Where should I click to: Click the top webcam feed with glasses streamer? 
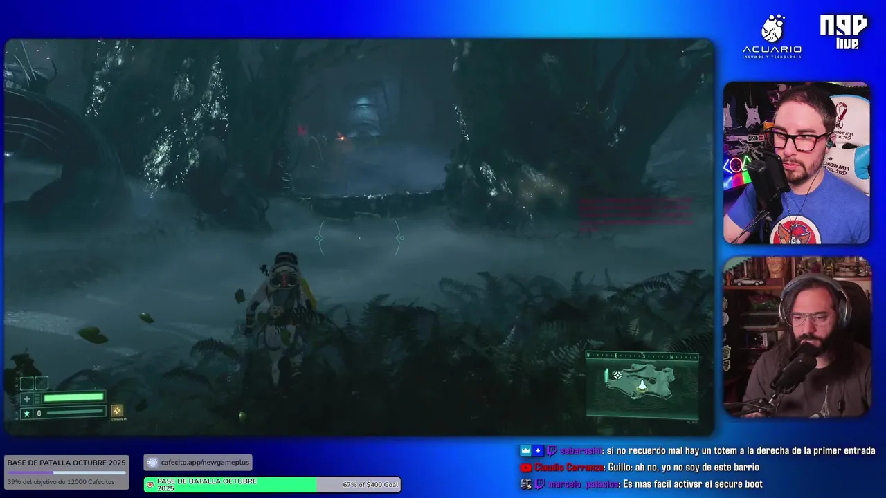click(797, 163)
